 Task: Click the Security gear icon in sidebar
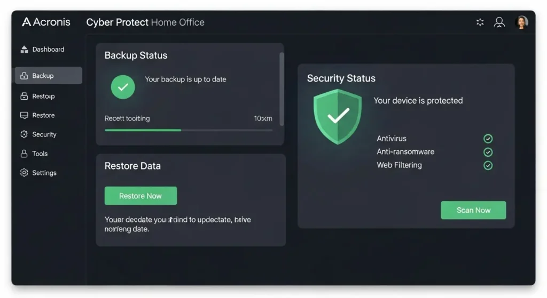coord(24,134)
